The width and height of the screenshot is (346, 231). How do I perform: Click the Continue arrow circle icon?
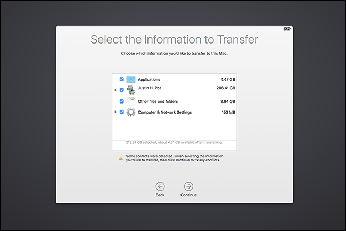coord(188,186)
